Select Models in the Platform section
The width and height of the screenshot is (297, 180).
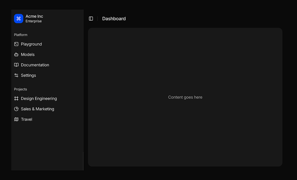(28, 55)
